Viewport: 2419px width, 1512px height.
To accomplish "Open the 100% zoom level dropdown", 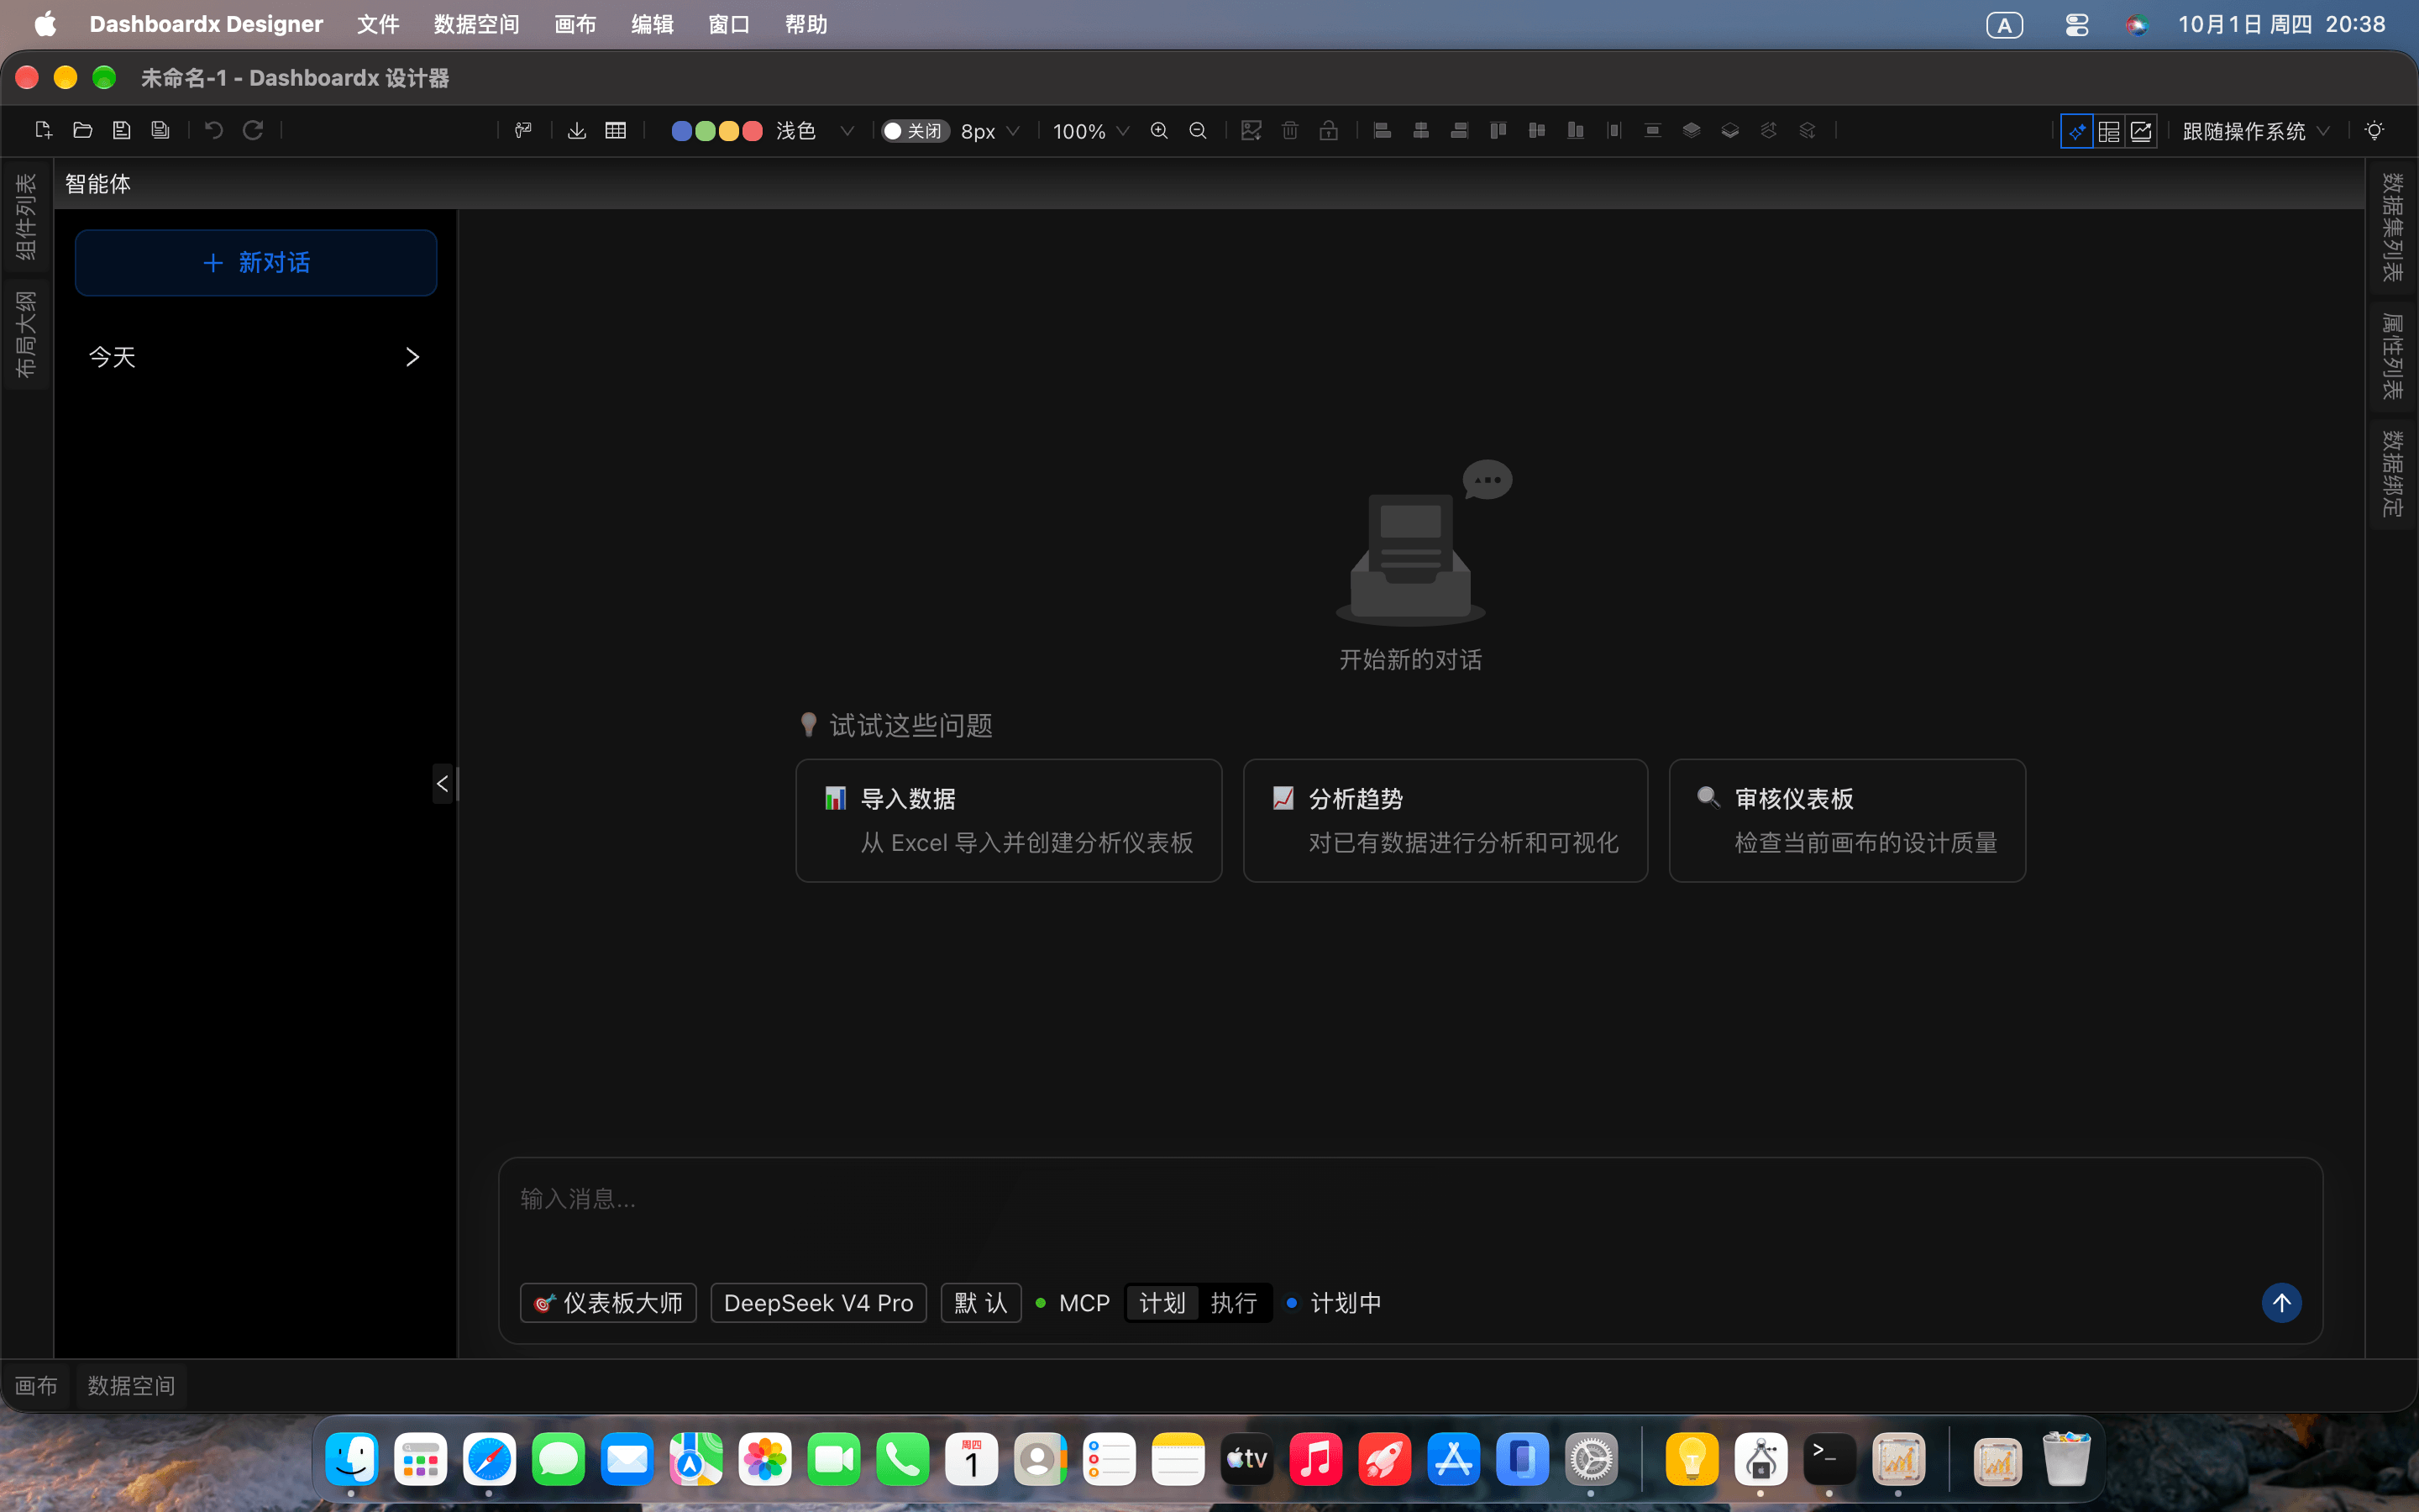I will (x=1090, y=131).
